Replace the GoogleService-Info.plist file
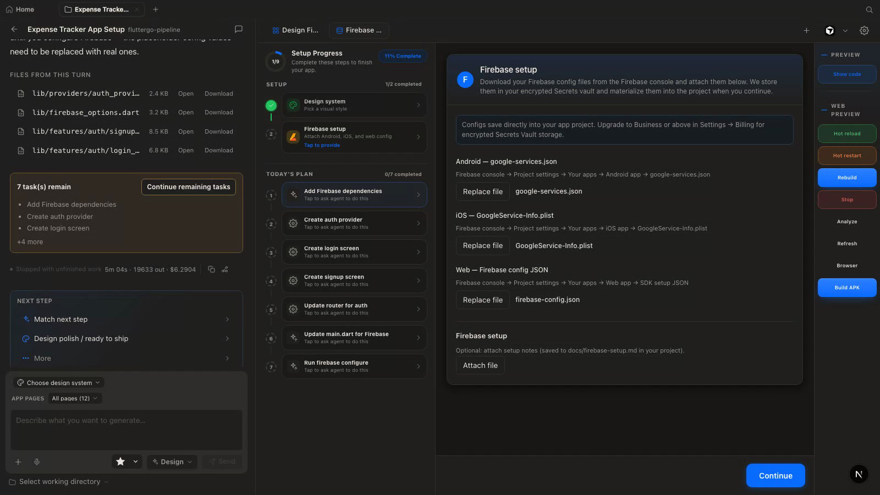This screenshot has height=495, width=880. click(483, 246)
